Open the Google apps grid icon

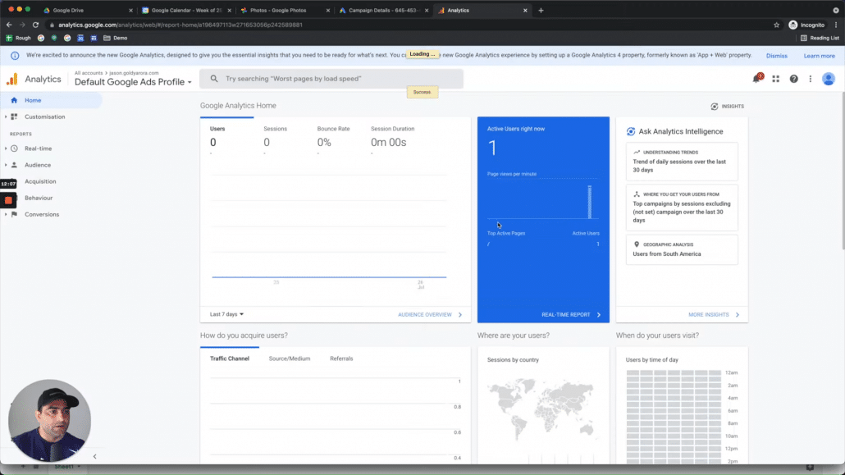[x=775, y=79]
